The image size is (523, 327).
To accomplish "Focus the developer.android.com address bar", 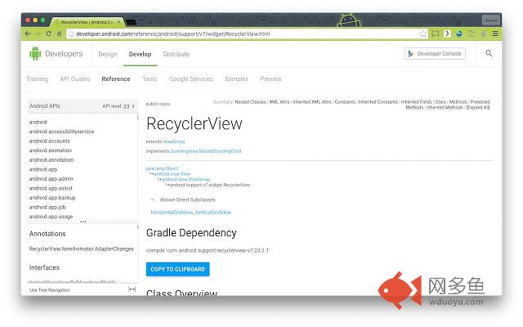I will 247,34.
